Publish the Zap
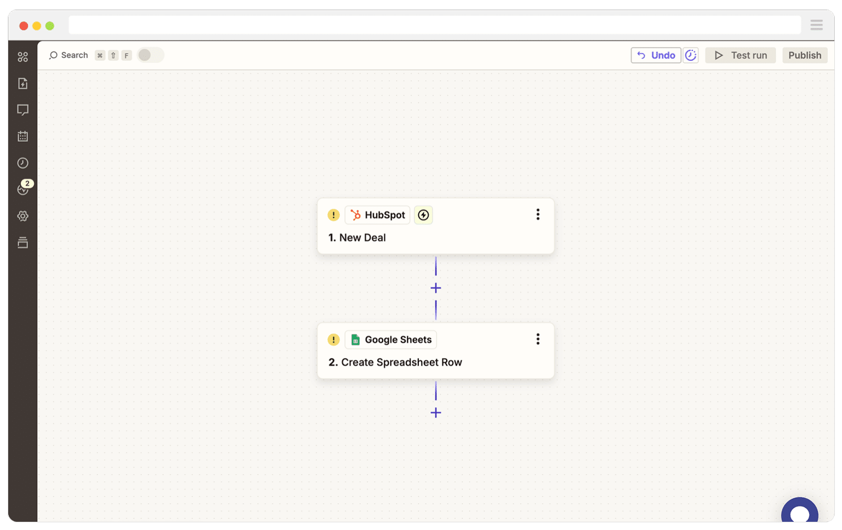Image resolution: width=842 pixels, height=530 pixels. (804, 55)
